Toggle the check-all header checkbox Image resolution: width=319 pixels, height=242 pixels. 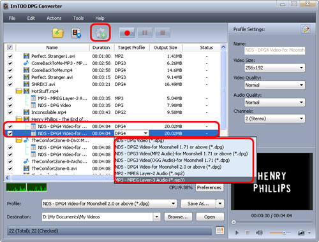point(10,47)
